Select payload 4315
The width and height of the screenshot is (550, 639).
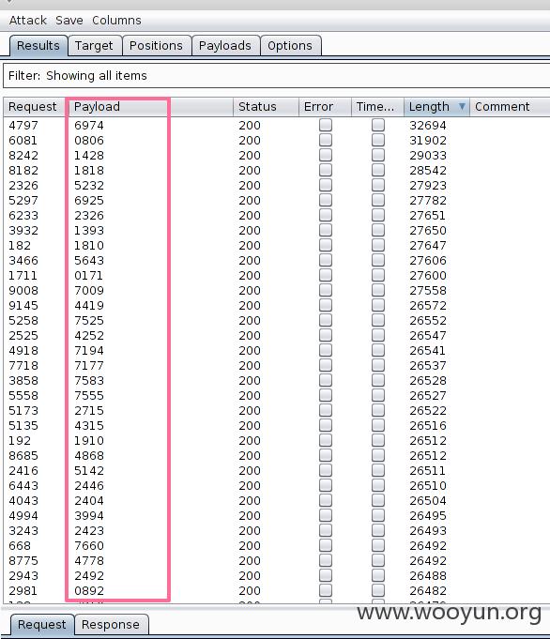[x=89, y=425]
